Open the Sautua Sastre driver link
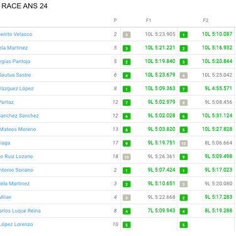Image resolution: width=236 pixels, height=236 pixels. pos(15,75)
